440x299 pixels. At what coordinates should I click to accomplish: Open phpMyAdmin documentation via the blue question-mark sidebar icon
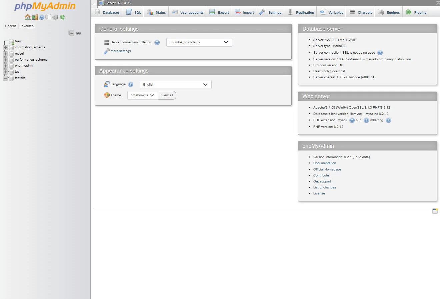(42, 17)
